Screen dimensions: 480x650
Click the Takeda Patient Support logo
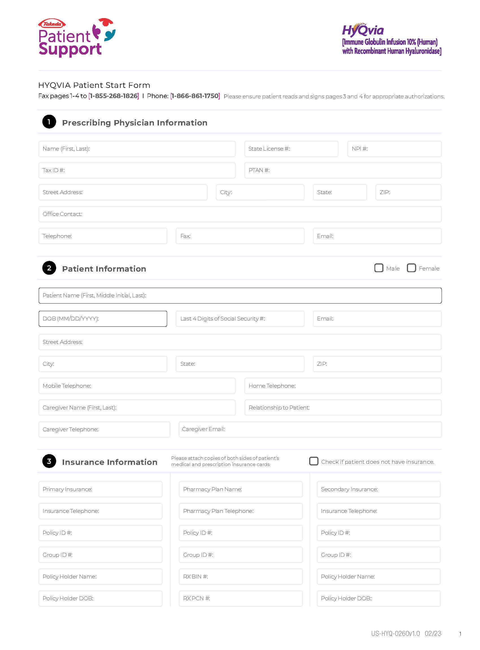77,38
